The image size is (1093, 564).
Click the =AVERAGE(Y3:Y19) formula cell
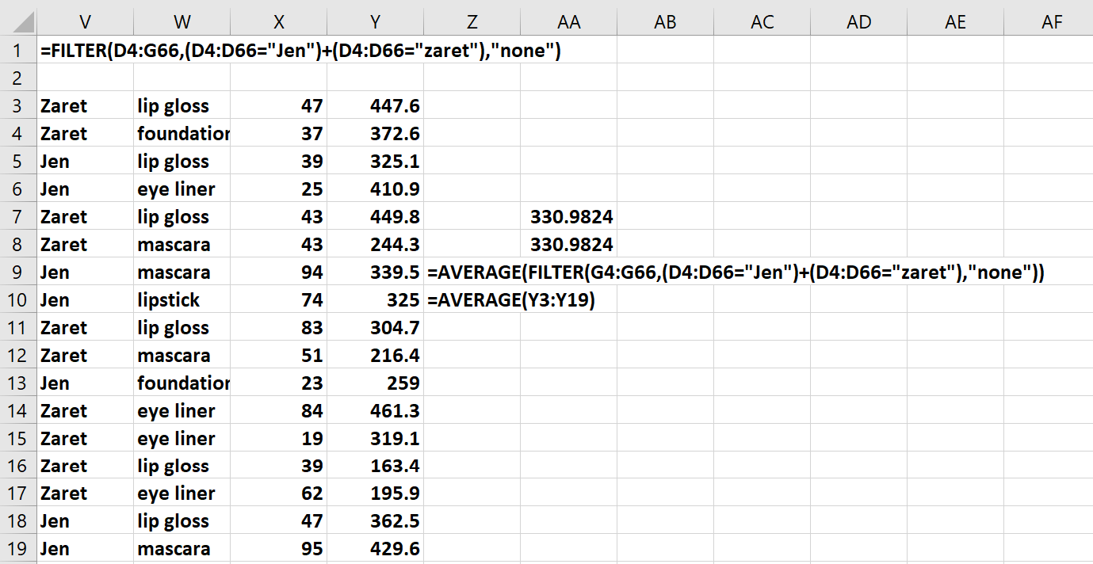coord(472,300)
